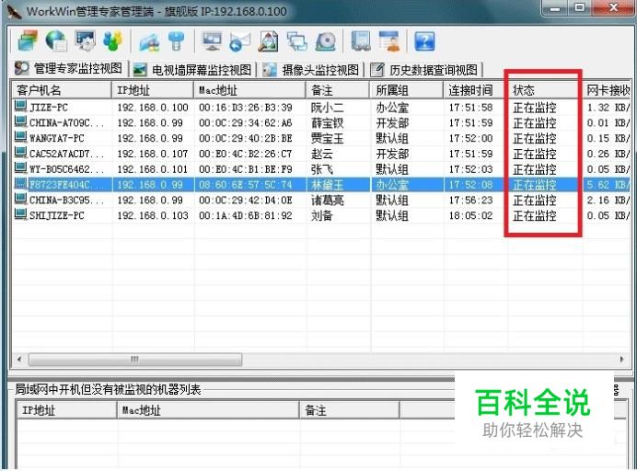Click Mac address 00:1A:4D:6B:81:92

(246, 215)
